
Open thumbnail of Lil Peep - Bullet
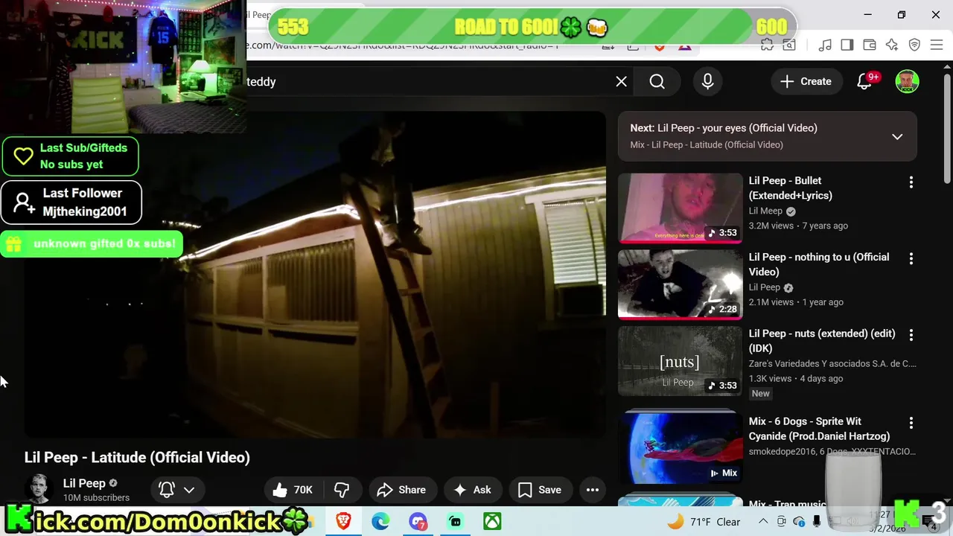coord(680,208)
